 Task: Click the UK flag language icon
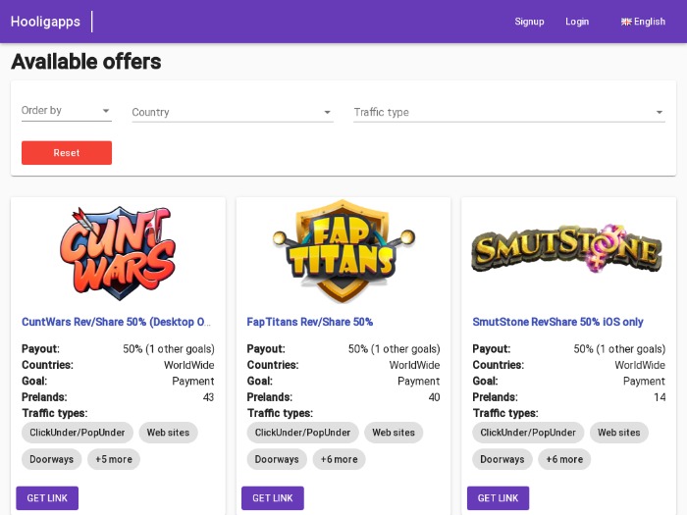coord(626,22)
